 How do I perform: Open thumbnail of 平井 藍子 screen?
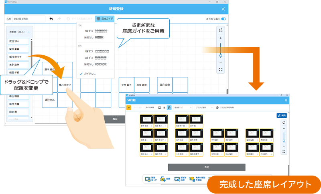pyautogui.click(x=217, y=133)
